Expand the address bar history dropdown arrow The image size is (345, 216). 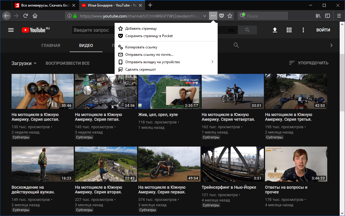click(x=205, y=16)
